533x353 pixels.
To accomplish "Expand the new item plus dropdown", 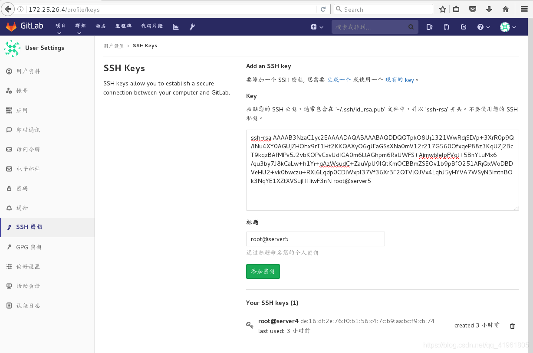I will click(x=317, y=27).
